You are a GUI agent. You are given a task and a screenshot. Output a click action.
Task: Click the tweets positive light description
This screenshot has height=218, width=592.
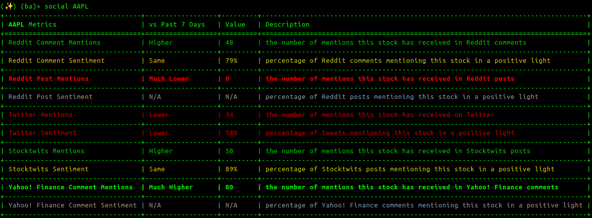390,133
